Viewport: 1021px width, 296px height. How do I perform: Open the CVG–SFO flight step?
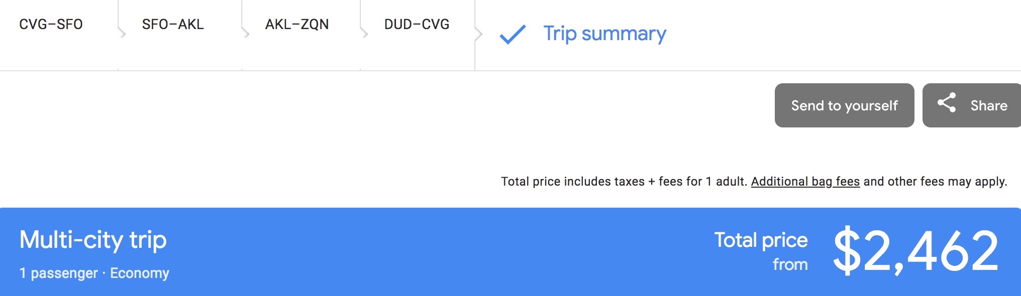point(51,24)
